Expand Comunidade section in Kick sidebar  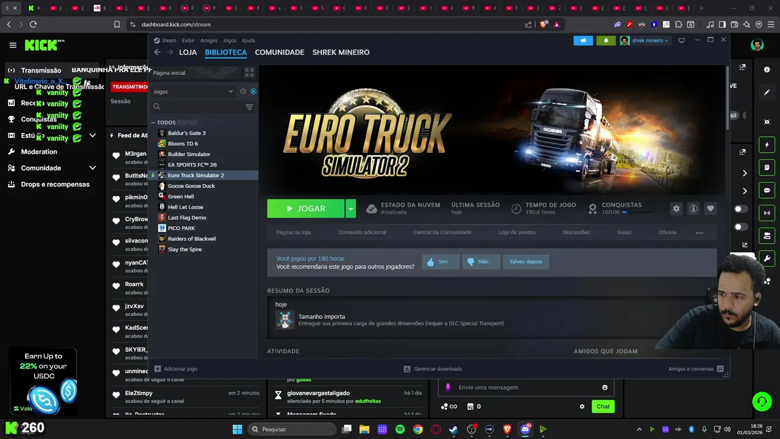tap(93, 168)
